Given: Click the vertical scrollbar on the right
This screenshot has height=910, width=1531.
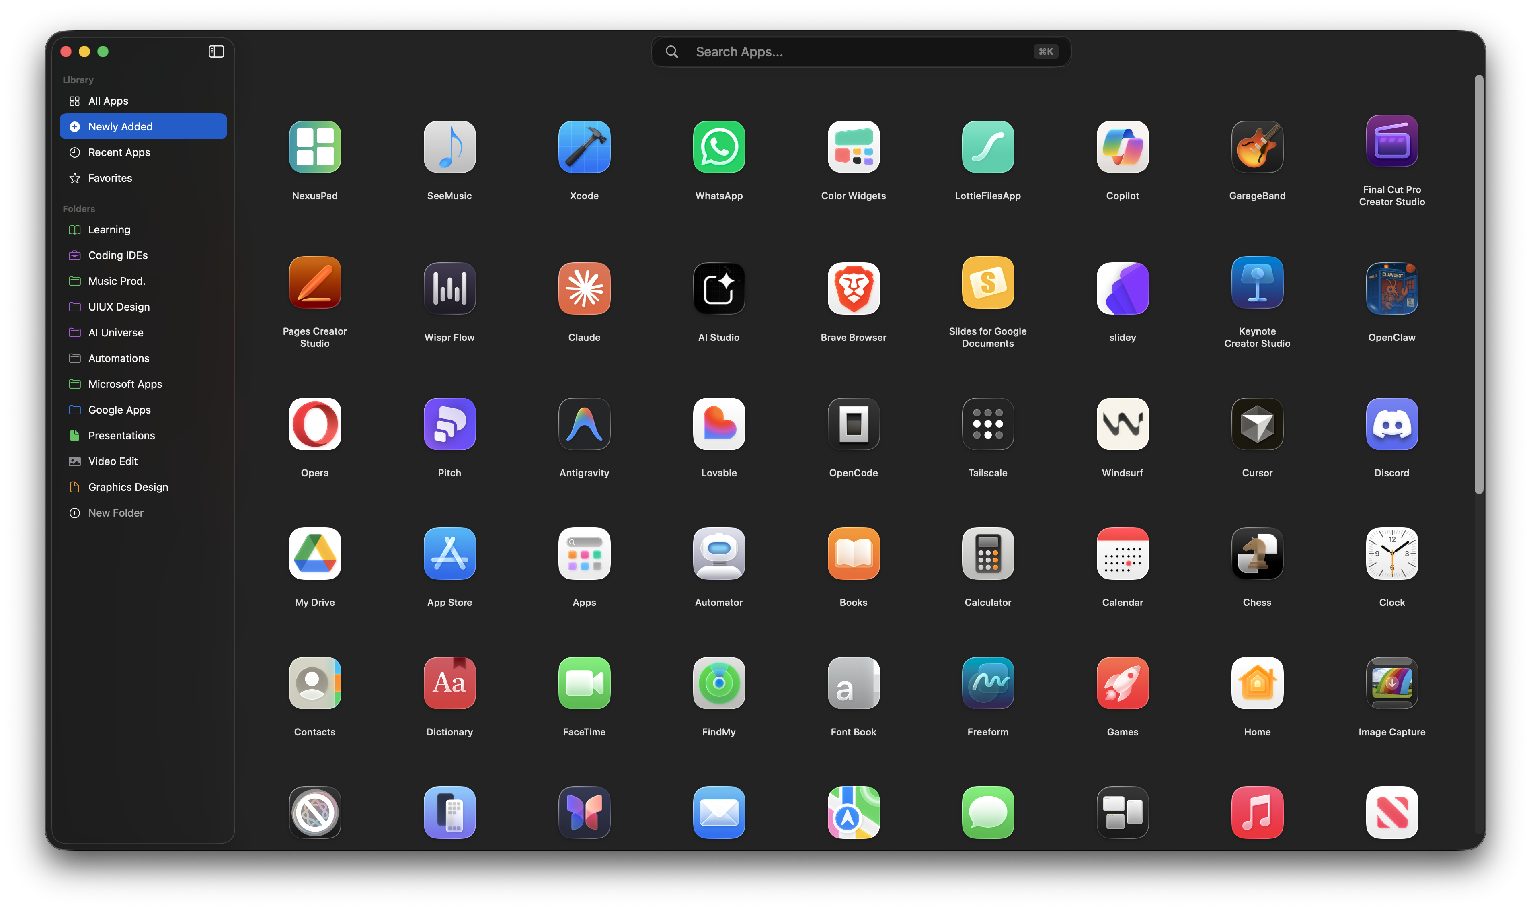Looking at the screenshot, I should (1480, 282).
